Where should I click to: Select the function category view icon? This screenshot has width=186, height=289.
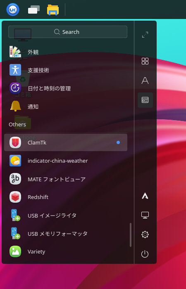145,100
